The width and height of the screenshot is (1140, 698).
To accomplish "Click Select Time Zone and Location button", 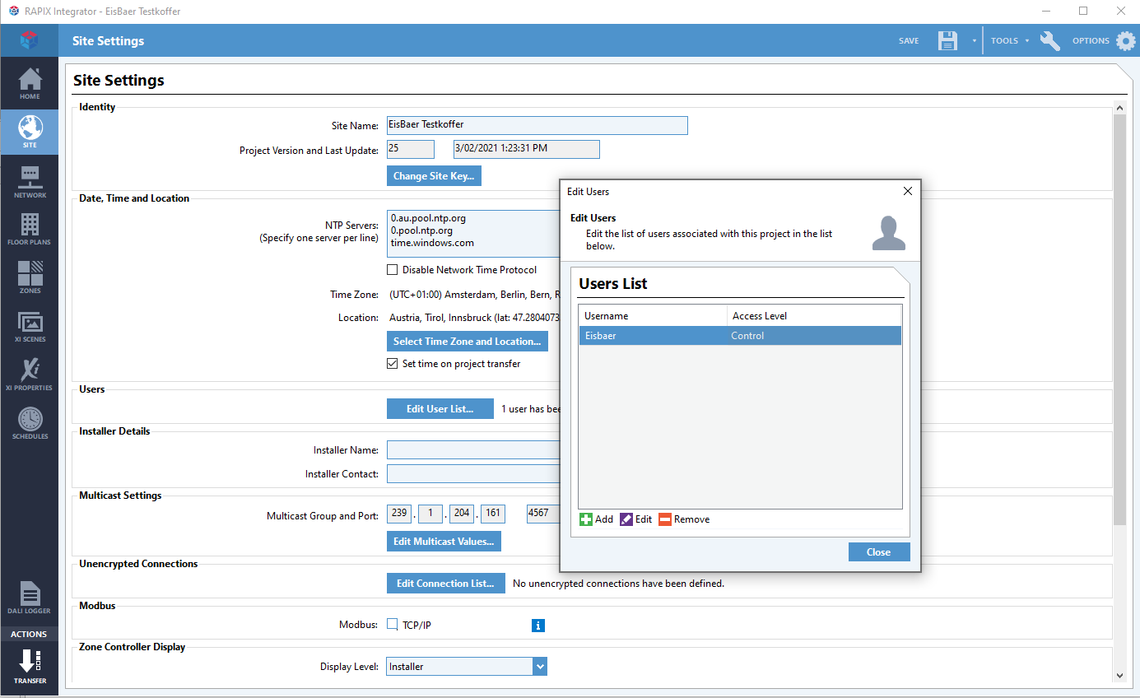I will [x=467, y=342].
